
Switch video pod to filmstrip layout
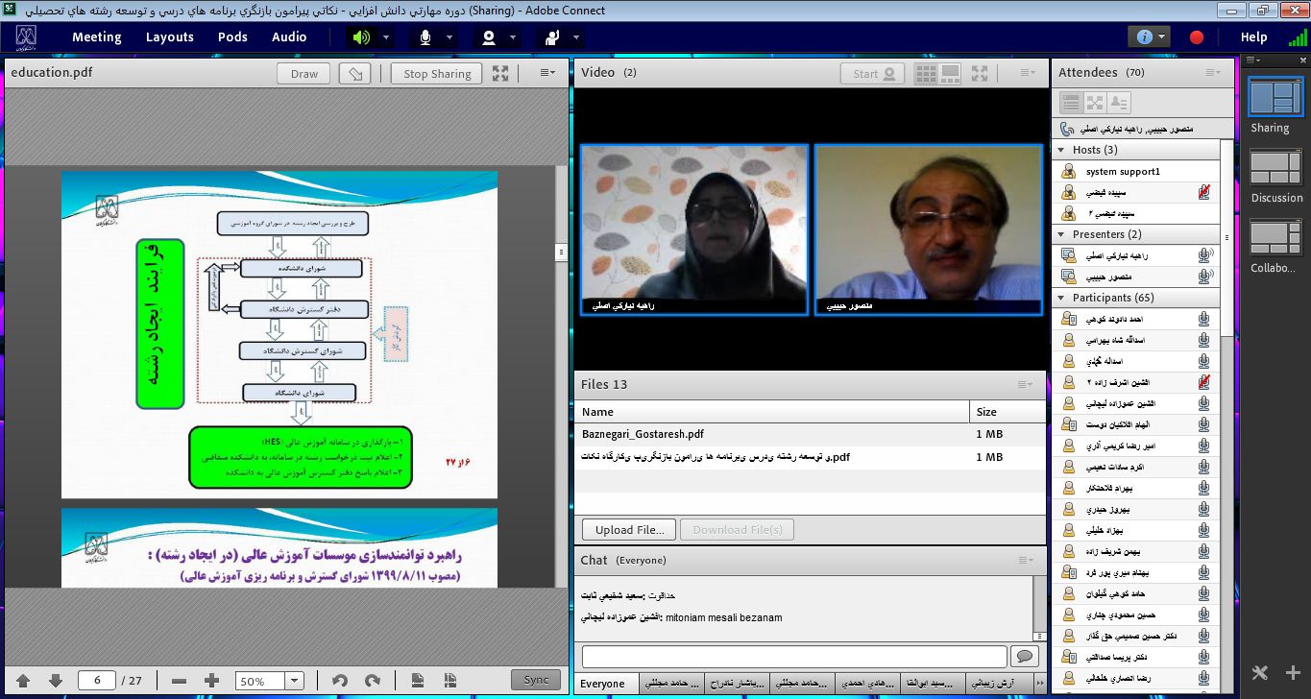[x=950, y=73]
